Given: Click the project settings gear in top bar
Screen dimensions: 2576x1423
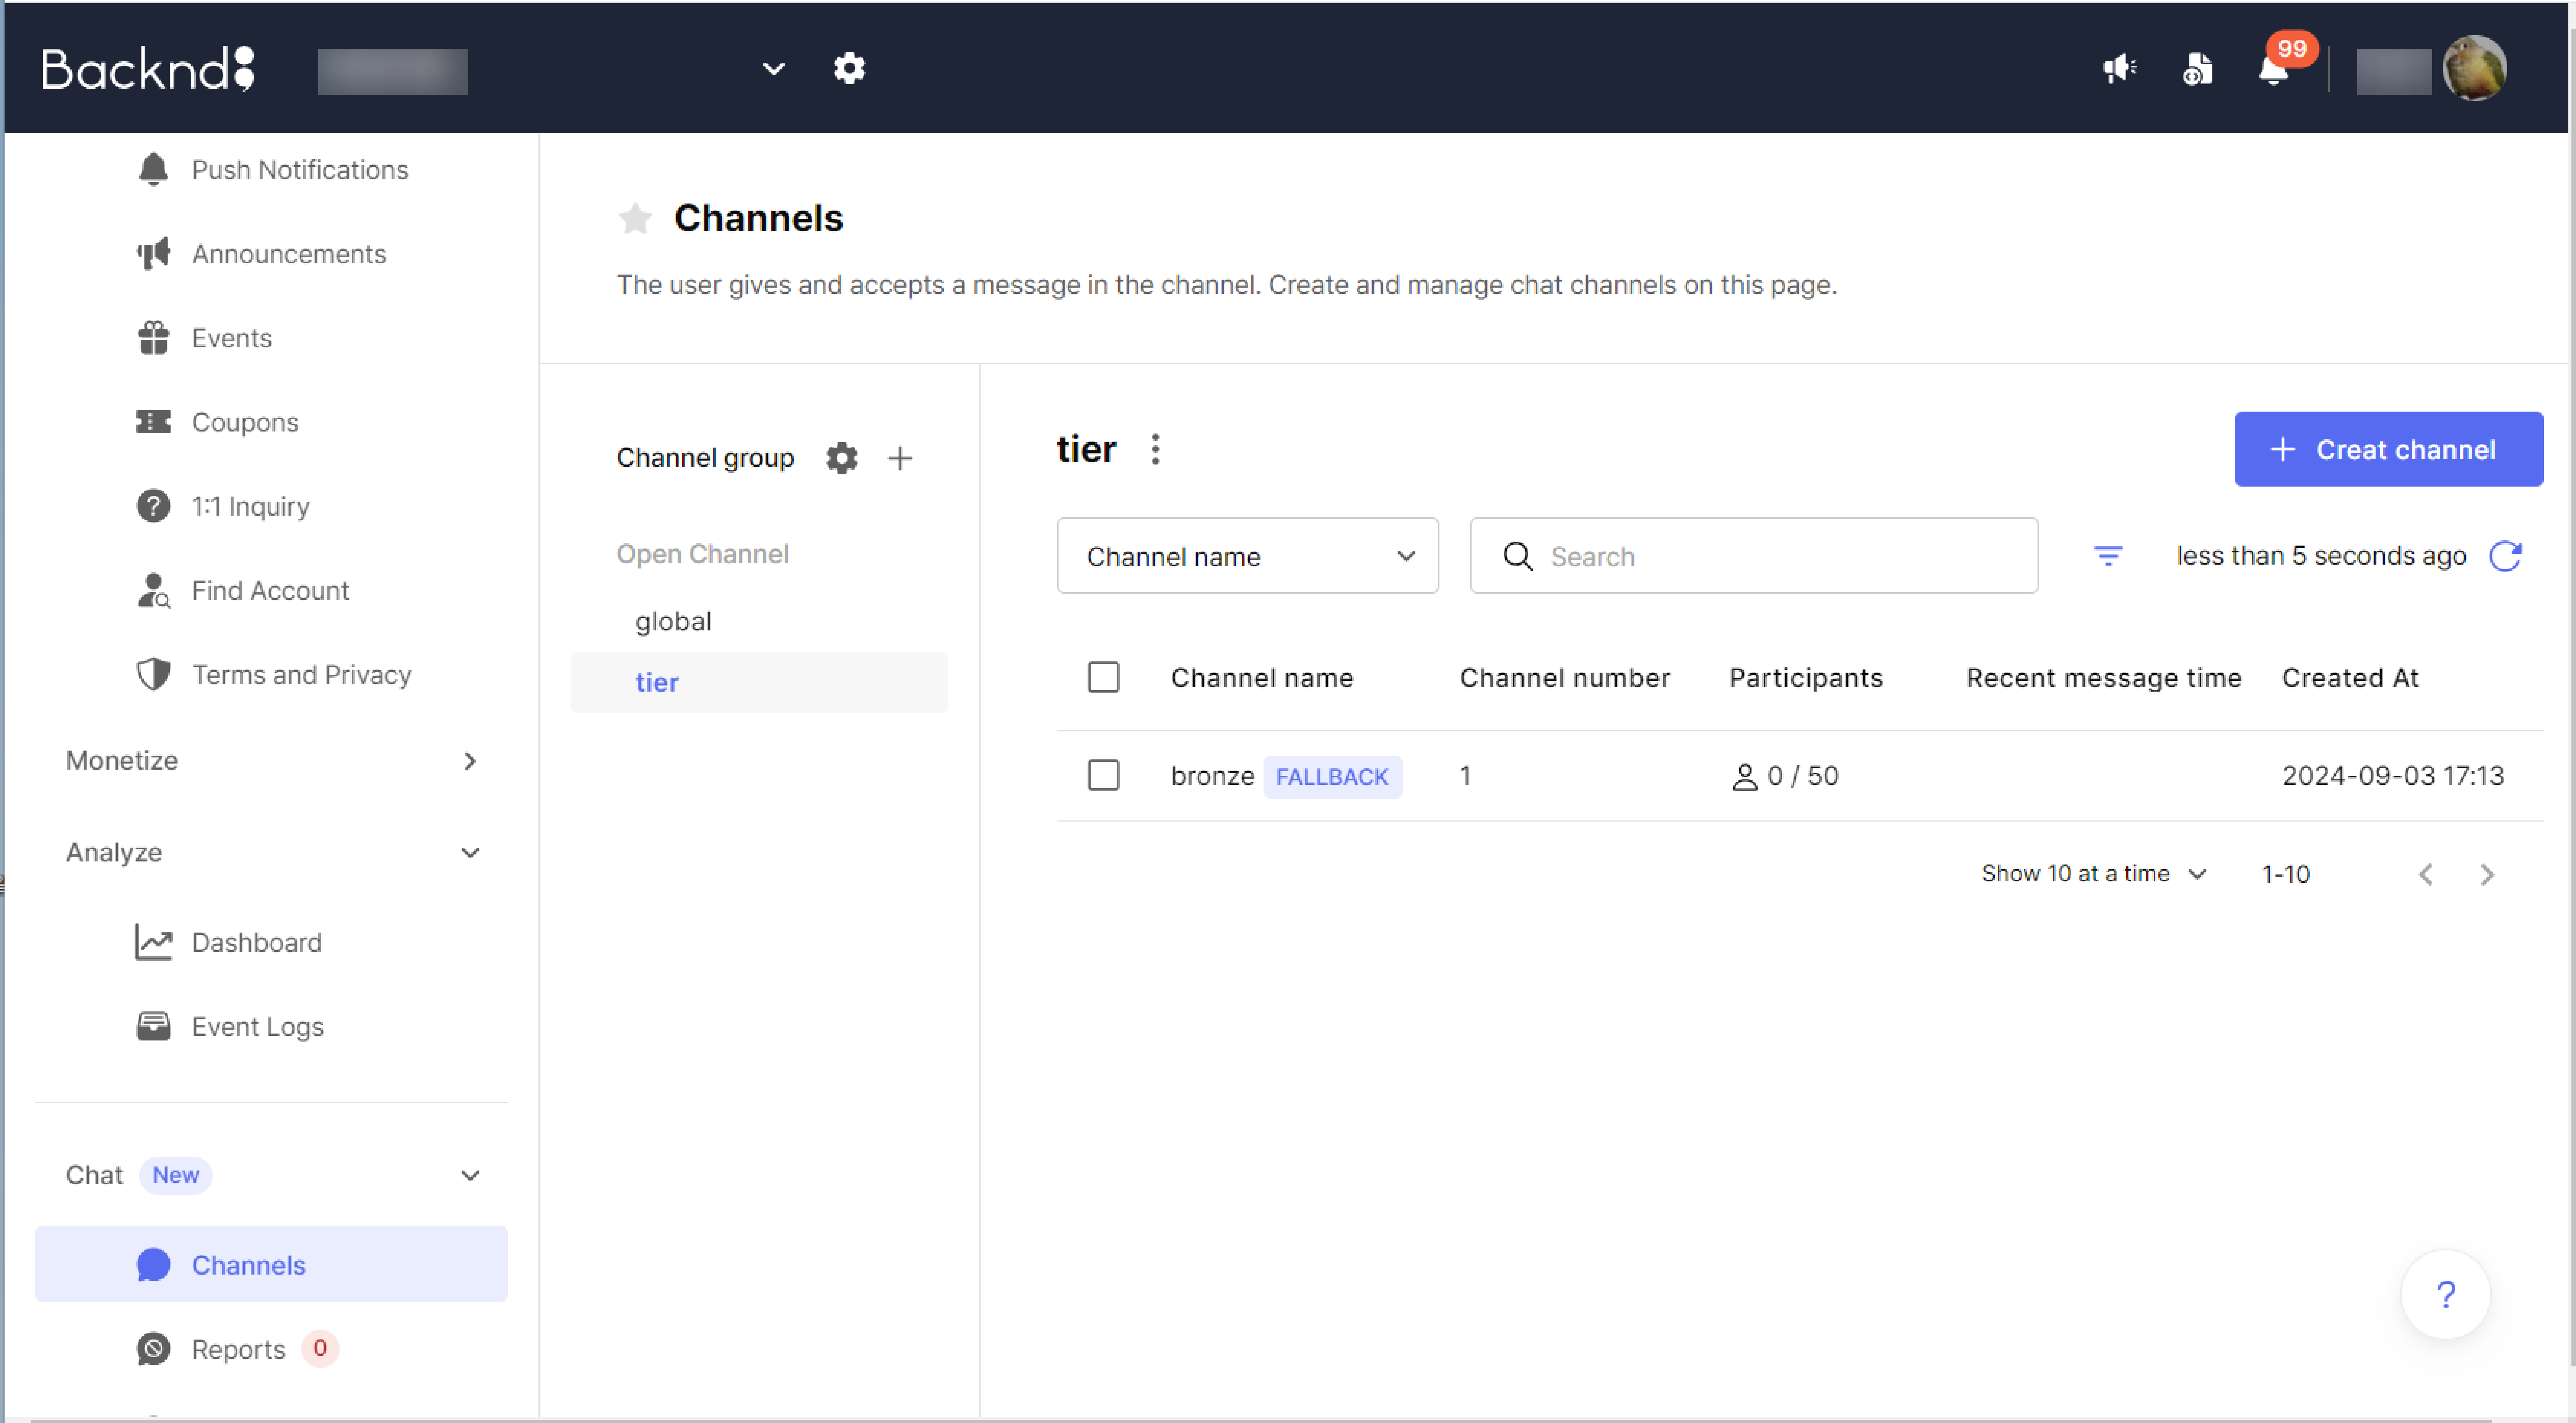Looking at the screenshot, I should coord(849,69).
